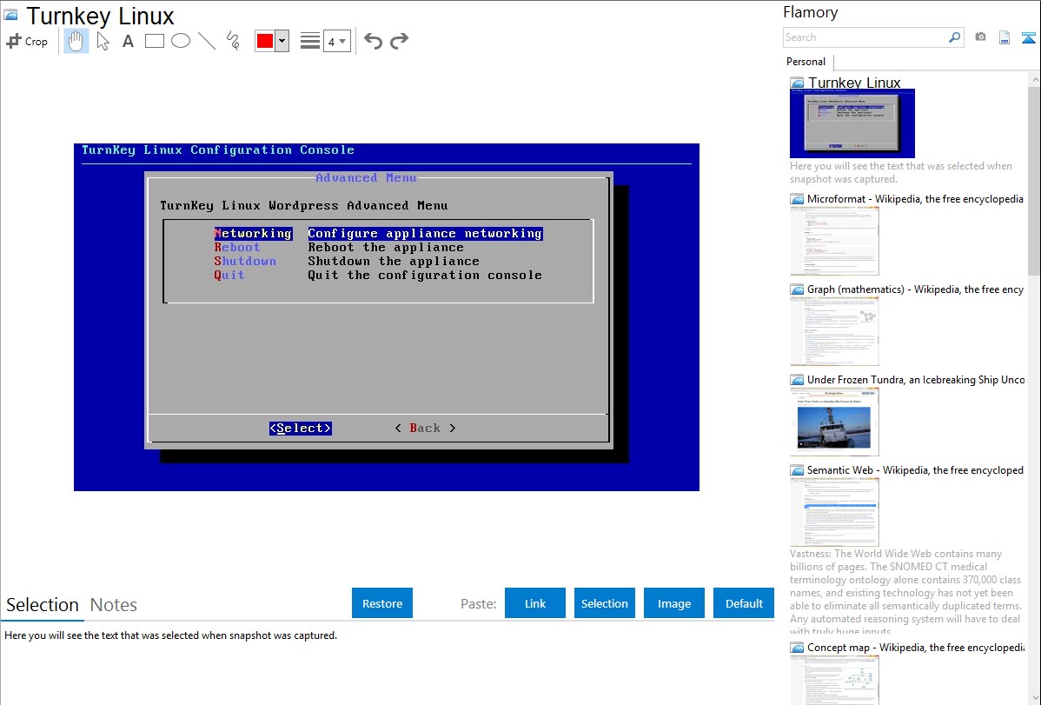
Task: Select the Quit menu entry
Action: click(229, 275)
